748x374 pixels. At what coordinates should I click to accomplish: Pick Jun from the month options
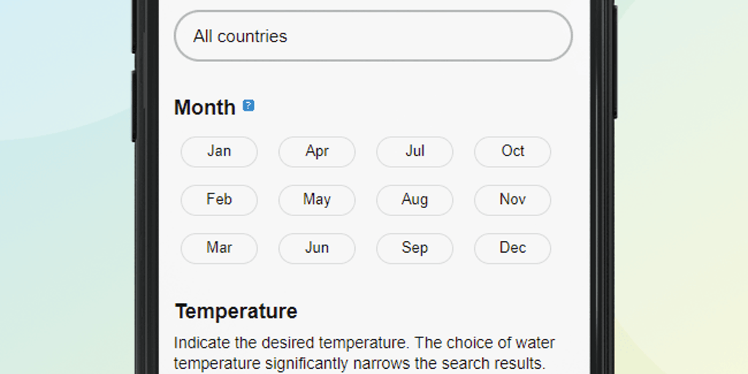[317, 248]
